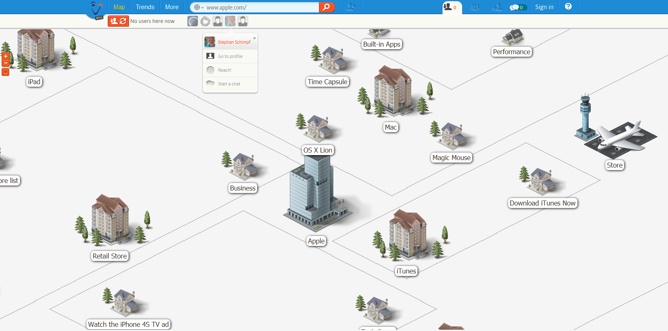The image size is (668, 331).
Task: Zoom in the map with plus
Action: (5, 56)
